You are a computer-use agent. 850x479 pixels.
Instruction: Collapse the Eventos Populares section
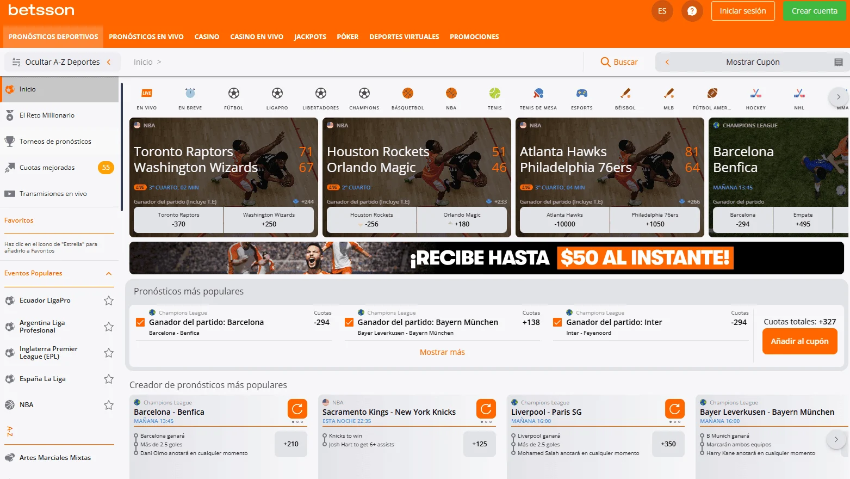click(x=109, y=273)
